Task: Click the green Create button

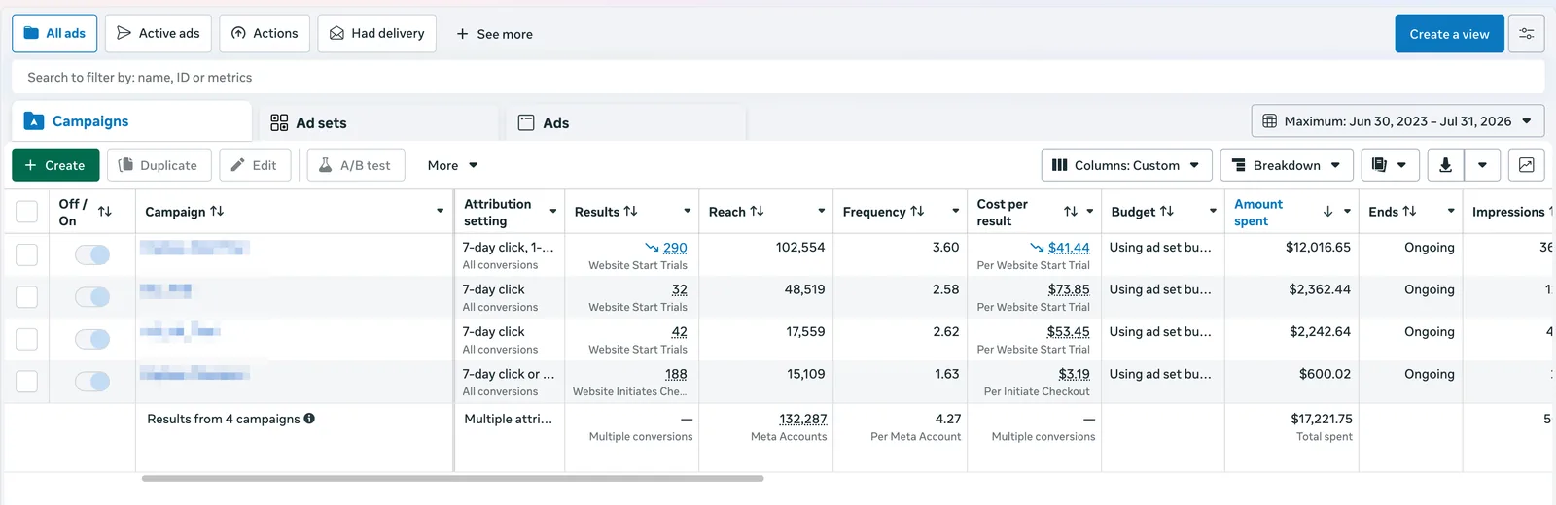Action: point(55,165)
